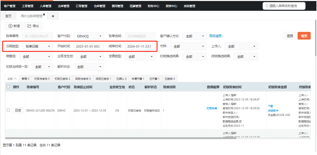Open the 系统管理 menu
This screenshot has height=155, width=317.
189,6
